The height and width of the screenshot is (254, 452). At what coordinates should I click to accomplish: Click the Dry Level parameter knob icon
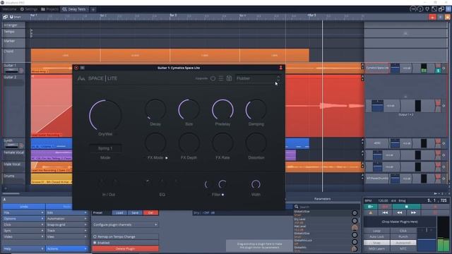[x=355, y=221]
